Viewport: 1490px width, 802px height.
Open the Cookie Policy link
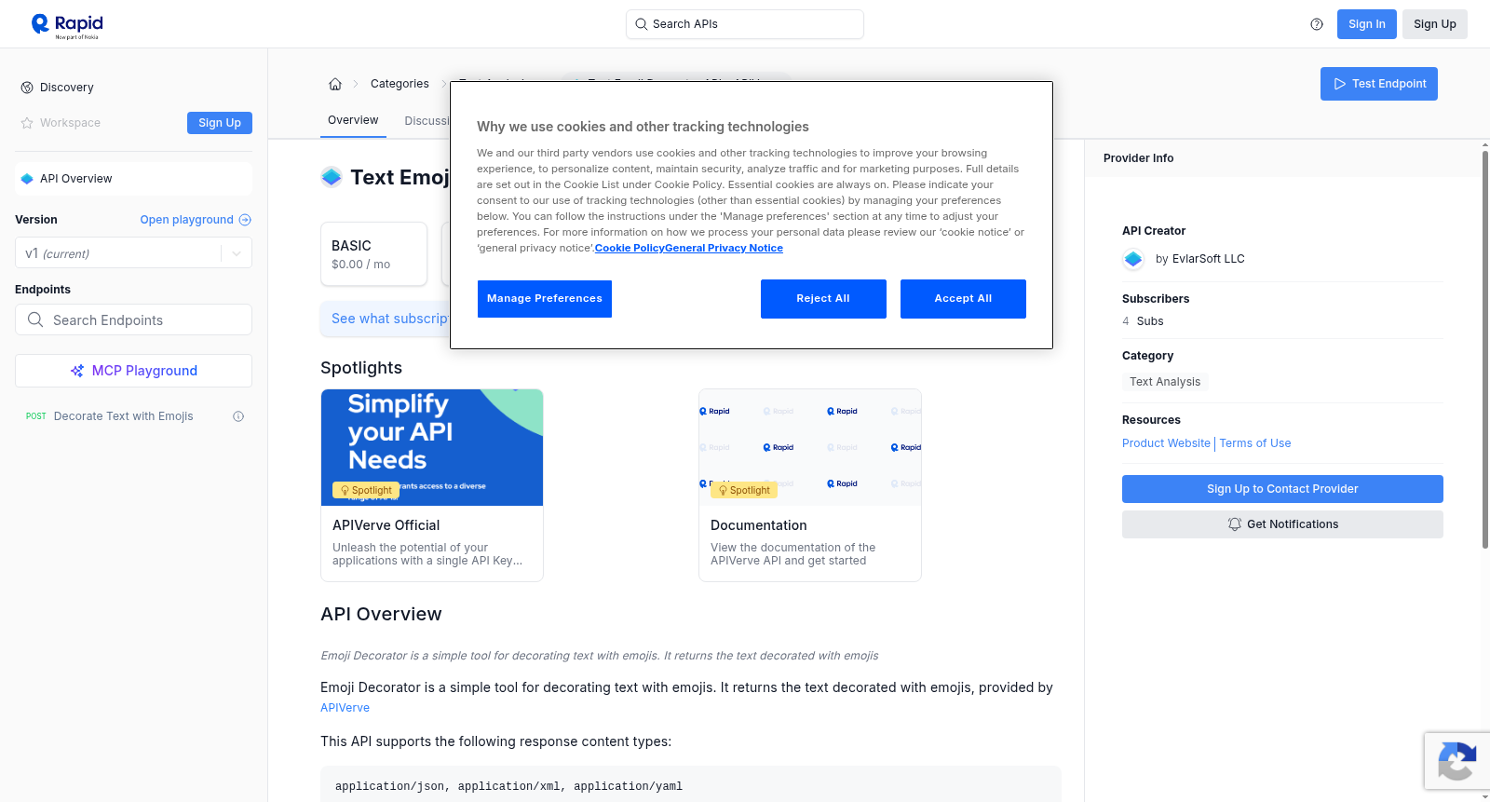coord(630,248)
